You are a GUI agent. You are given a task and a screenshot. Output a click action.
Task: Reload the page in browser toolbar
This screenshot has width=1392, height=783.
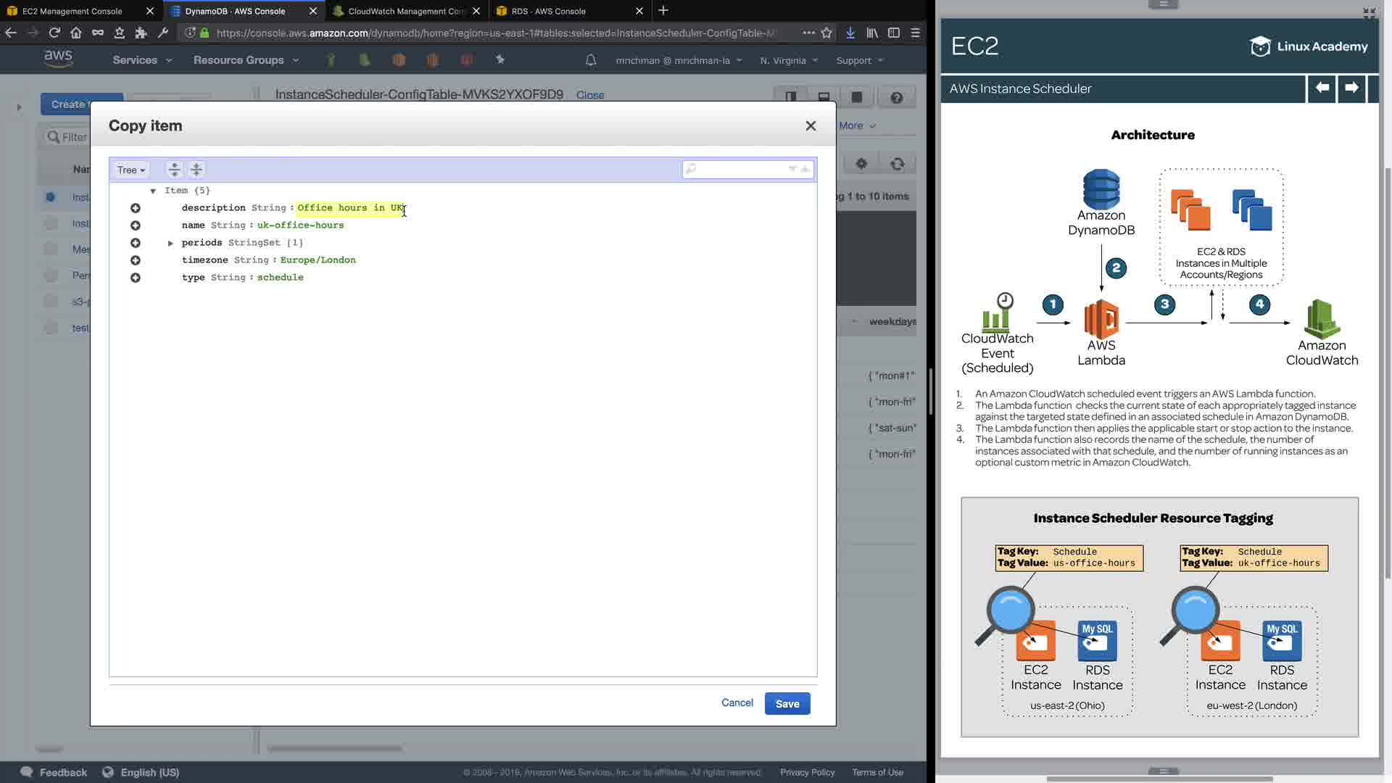[x=54, y=33]
